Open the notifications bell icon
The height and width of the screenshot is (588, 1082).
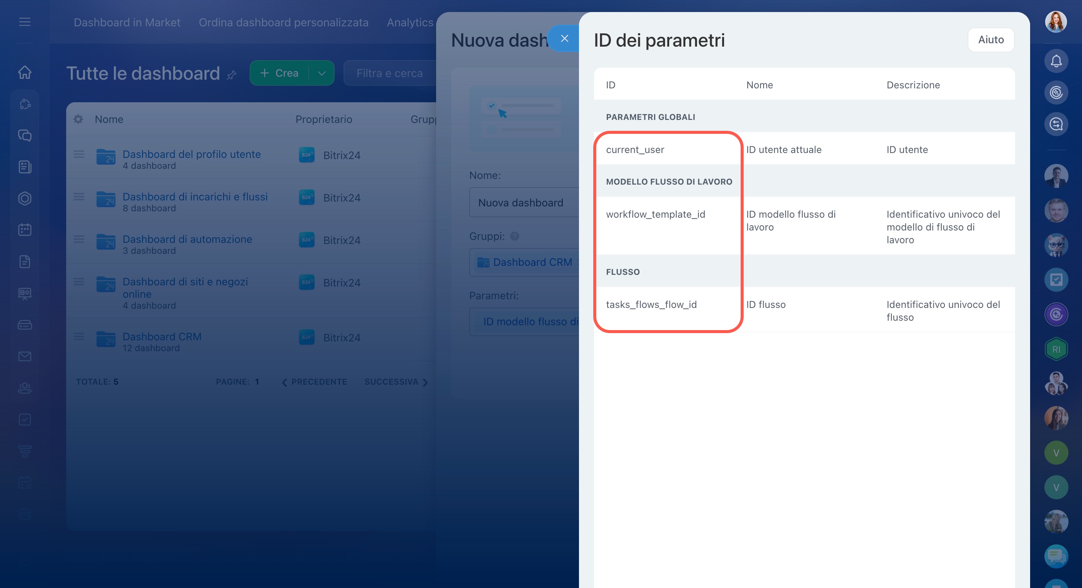pyautogui.click(x=1056, y=61)
